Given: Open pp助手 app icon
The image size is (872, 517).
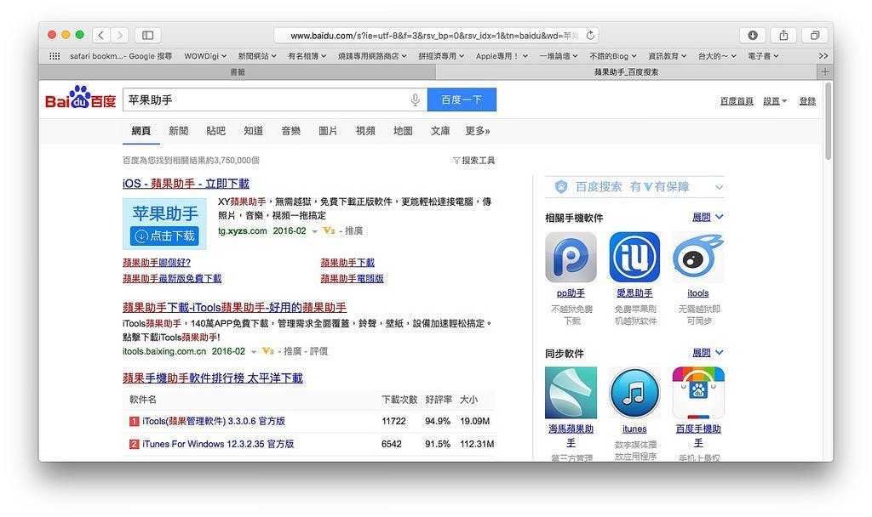Looking at the screenshot, I should (571, 257).
